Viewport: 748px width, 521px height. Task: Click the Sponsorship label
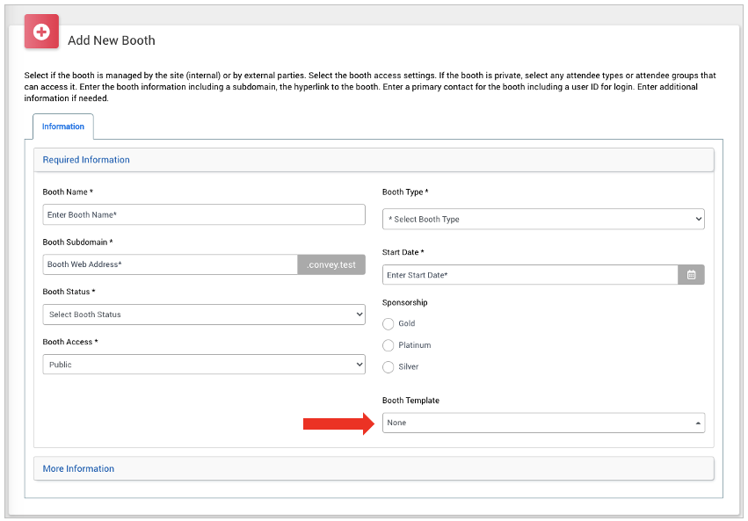point(404,303)
